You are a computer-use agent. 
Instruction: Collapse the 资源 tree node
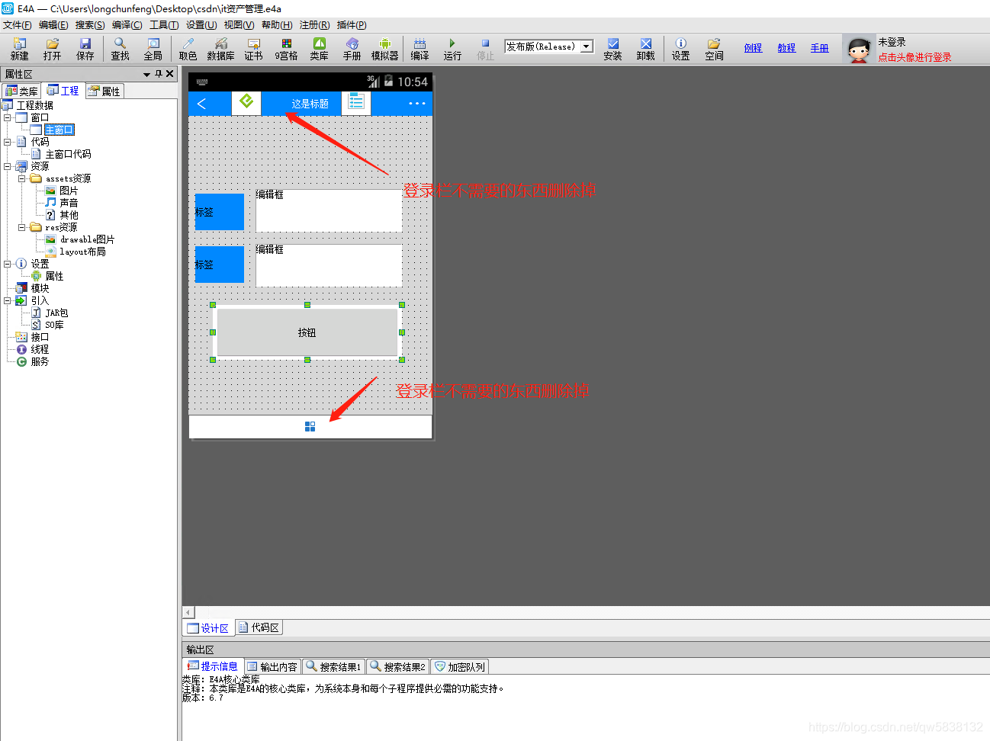point(7,166)
